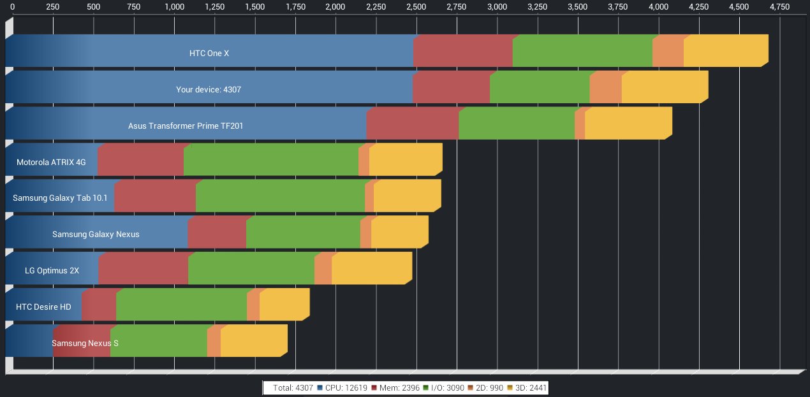Click the "0" axis tick label
This screenshot has width=810, height=397.
point(13,6)
